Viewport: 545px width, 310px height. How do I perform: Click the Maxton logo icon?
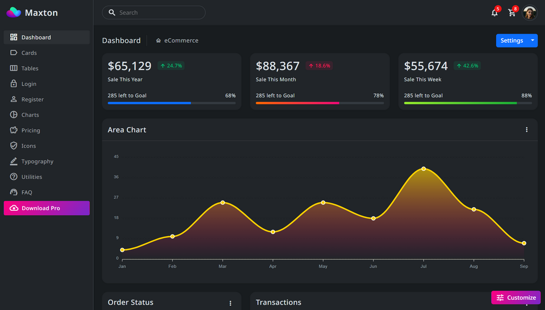[14, 12]
